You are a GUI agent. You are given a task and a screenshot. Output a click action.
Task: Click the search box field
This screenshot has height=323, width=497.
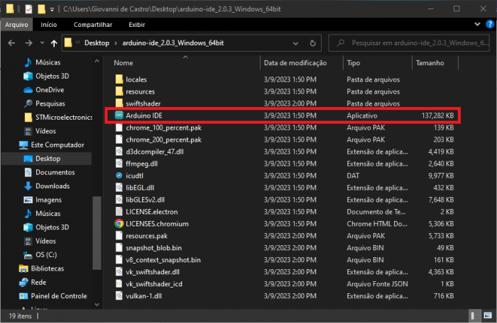click(409, 43)
